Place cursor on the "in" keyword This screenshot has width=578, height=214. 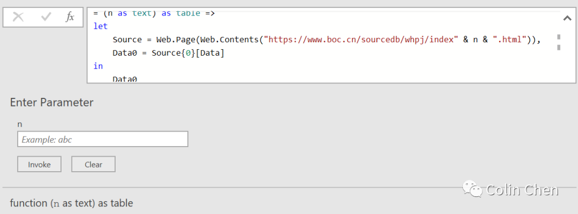tap(98, 66)
